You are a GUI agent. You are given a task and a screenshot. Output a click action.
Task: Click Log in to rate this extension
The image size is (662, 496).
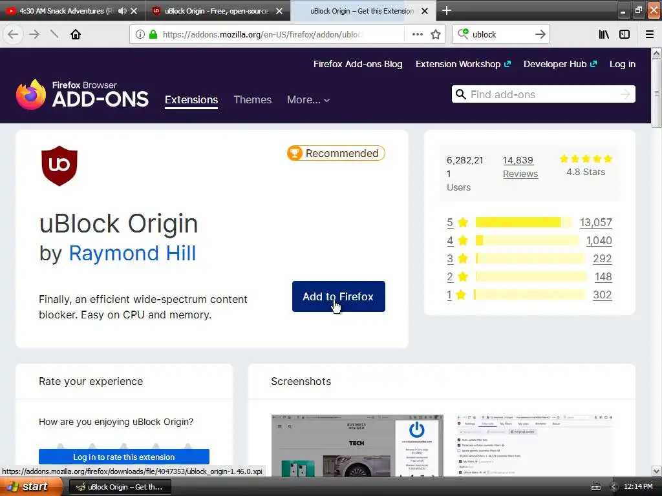(123, 457)
